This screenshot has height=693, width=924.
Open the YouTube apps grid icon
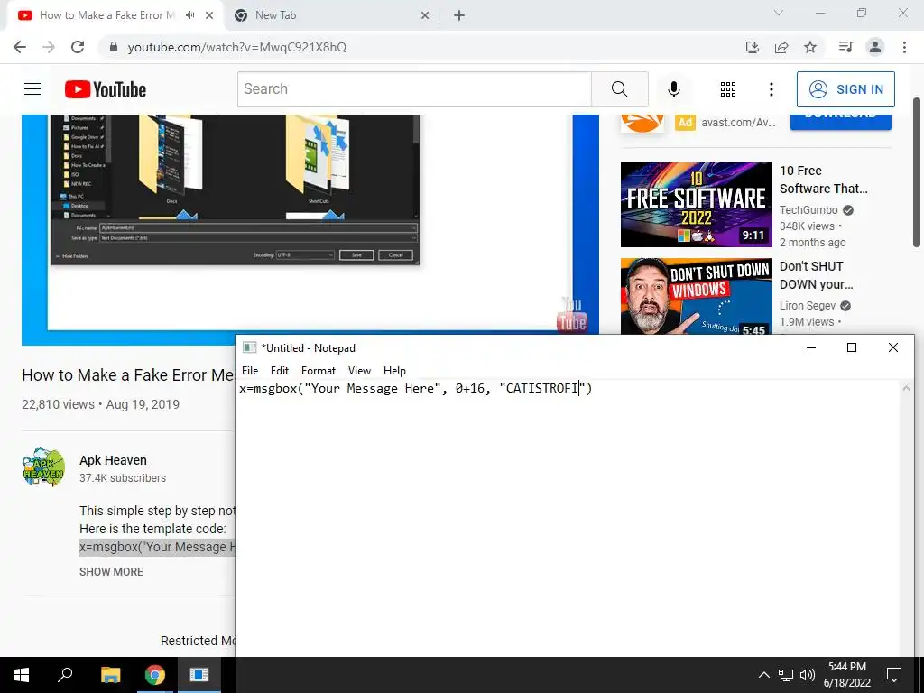point(728,89)
